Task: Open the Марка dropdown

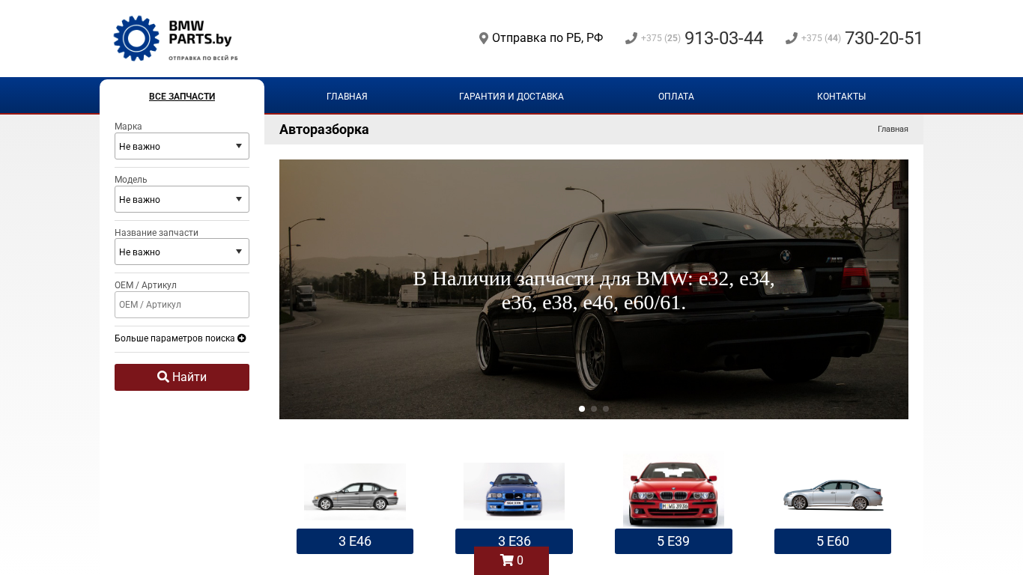Action: coord(182,146)
